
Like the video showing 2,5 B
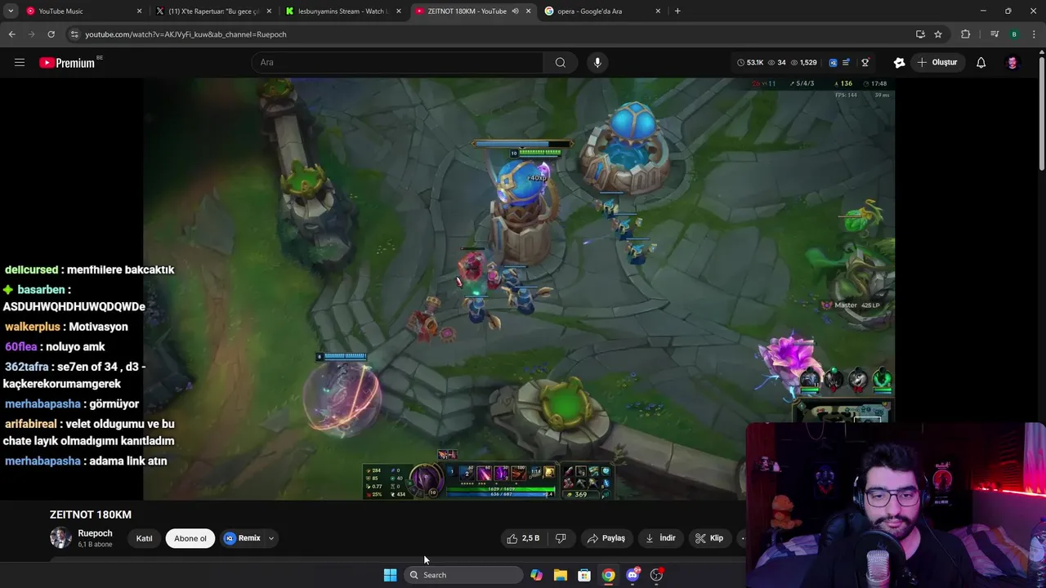point(523,538)
